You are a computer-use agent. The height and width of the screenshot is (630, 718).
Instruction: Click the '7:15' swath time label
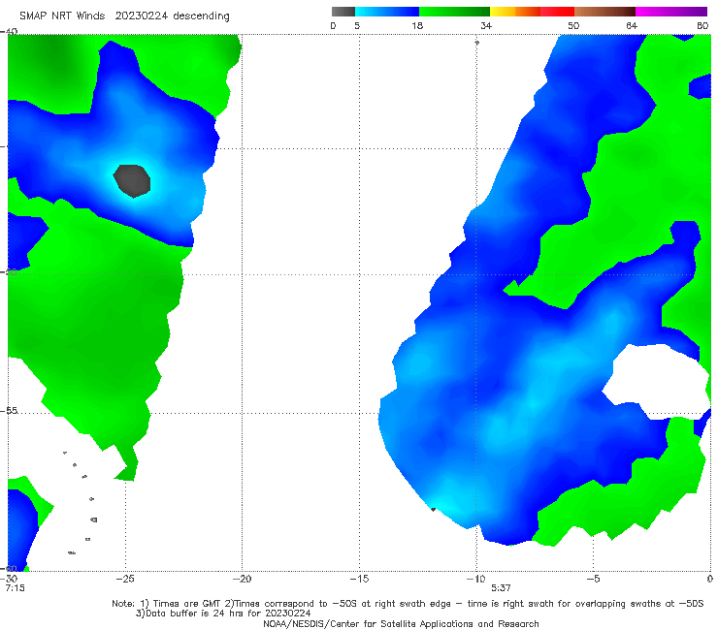16,588
